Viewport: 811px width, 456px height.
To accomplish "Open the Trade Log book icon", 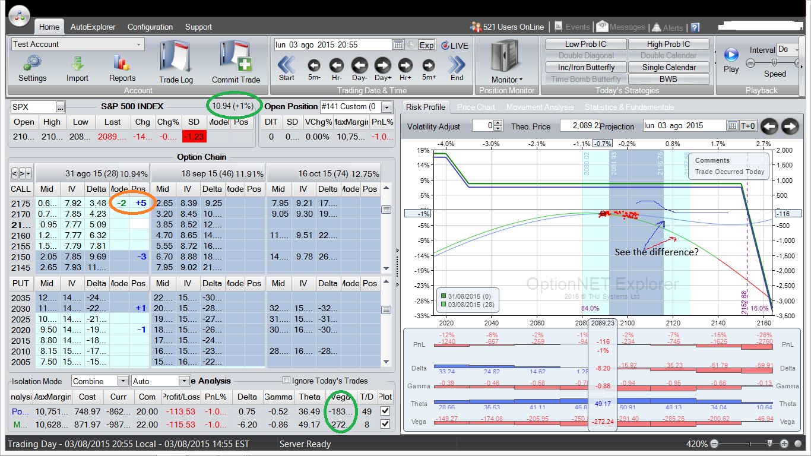I will (175, 57).
